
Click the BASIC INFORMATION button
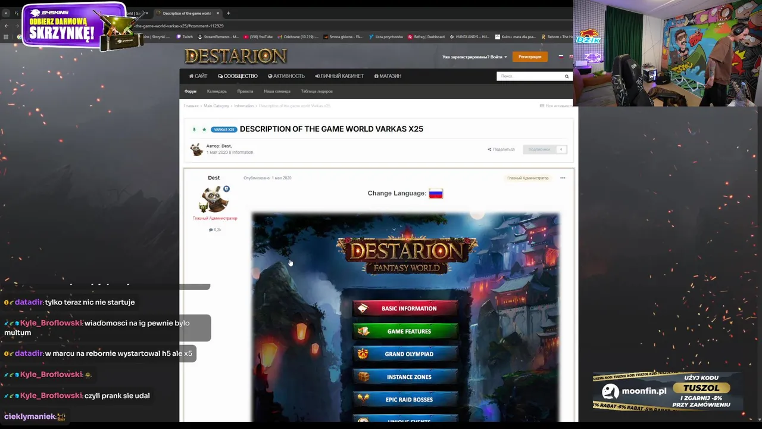405,309
